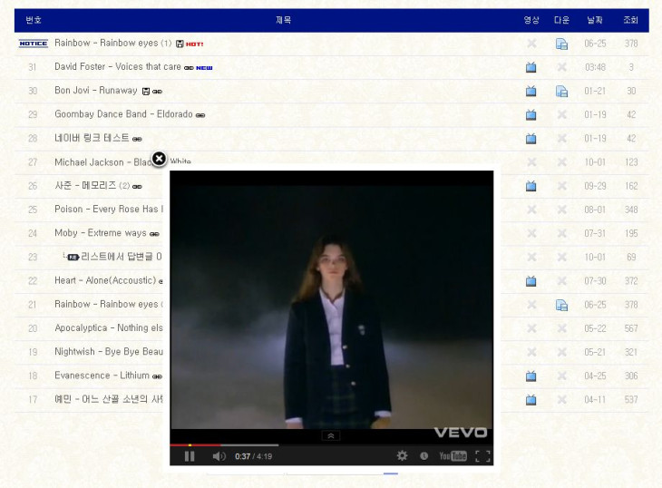This screenshot has height=488, width=662.
Task: Open video settings gear
Action: click(x=402, y=456)
